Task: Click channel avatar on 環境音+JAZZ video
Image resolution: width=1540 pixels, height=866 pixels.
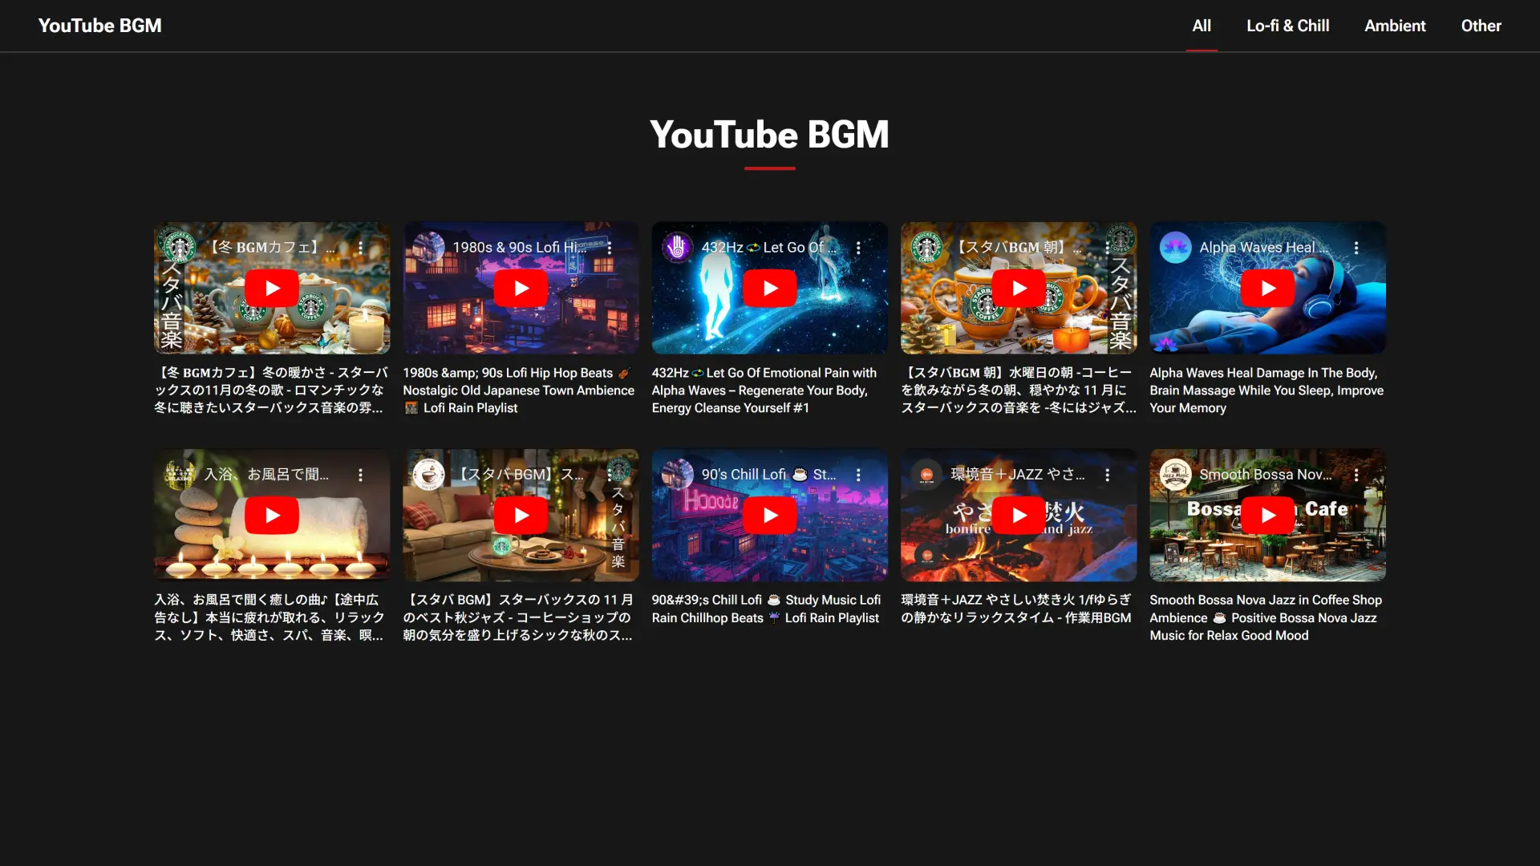Action: tap(926, 475)
